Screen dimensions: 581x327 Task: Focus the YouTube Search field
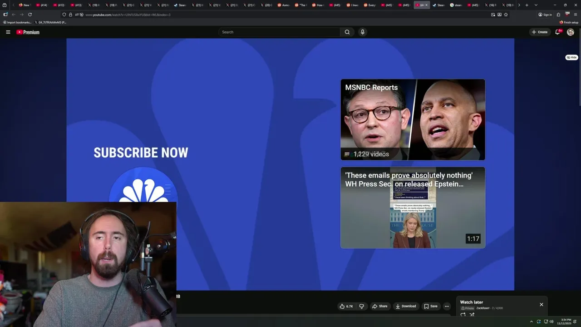tap(279, 32)
